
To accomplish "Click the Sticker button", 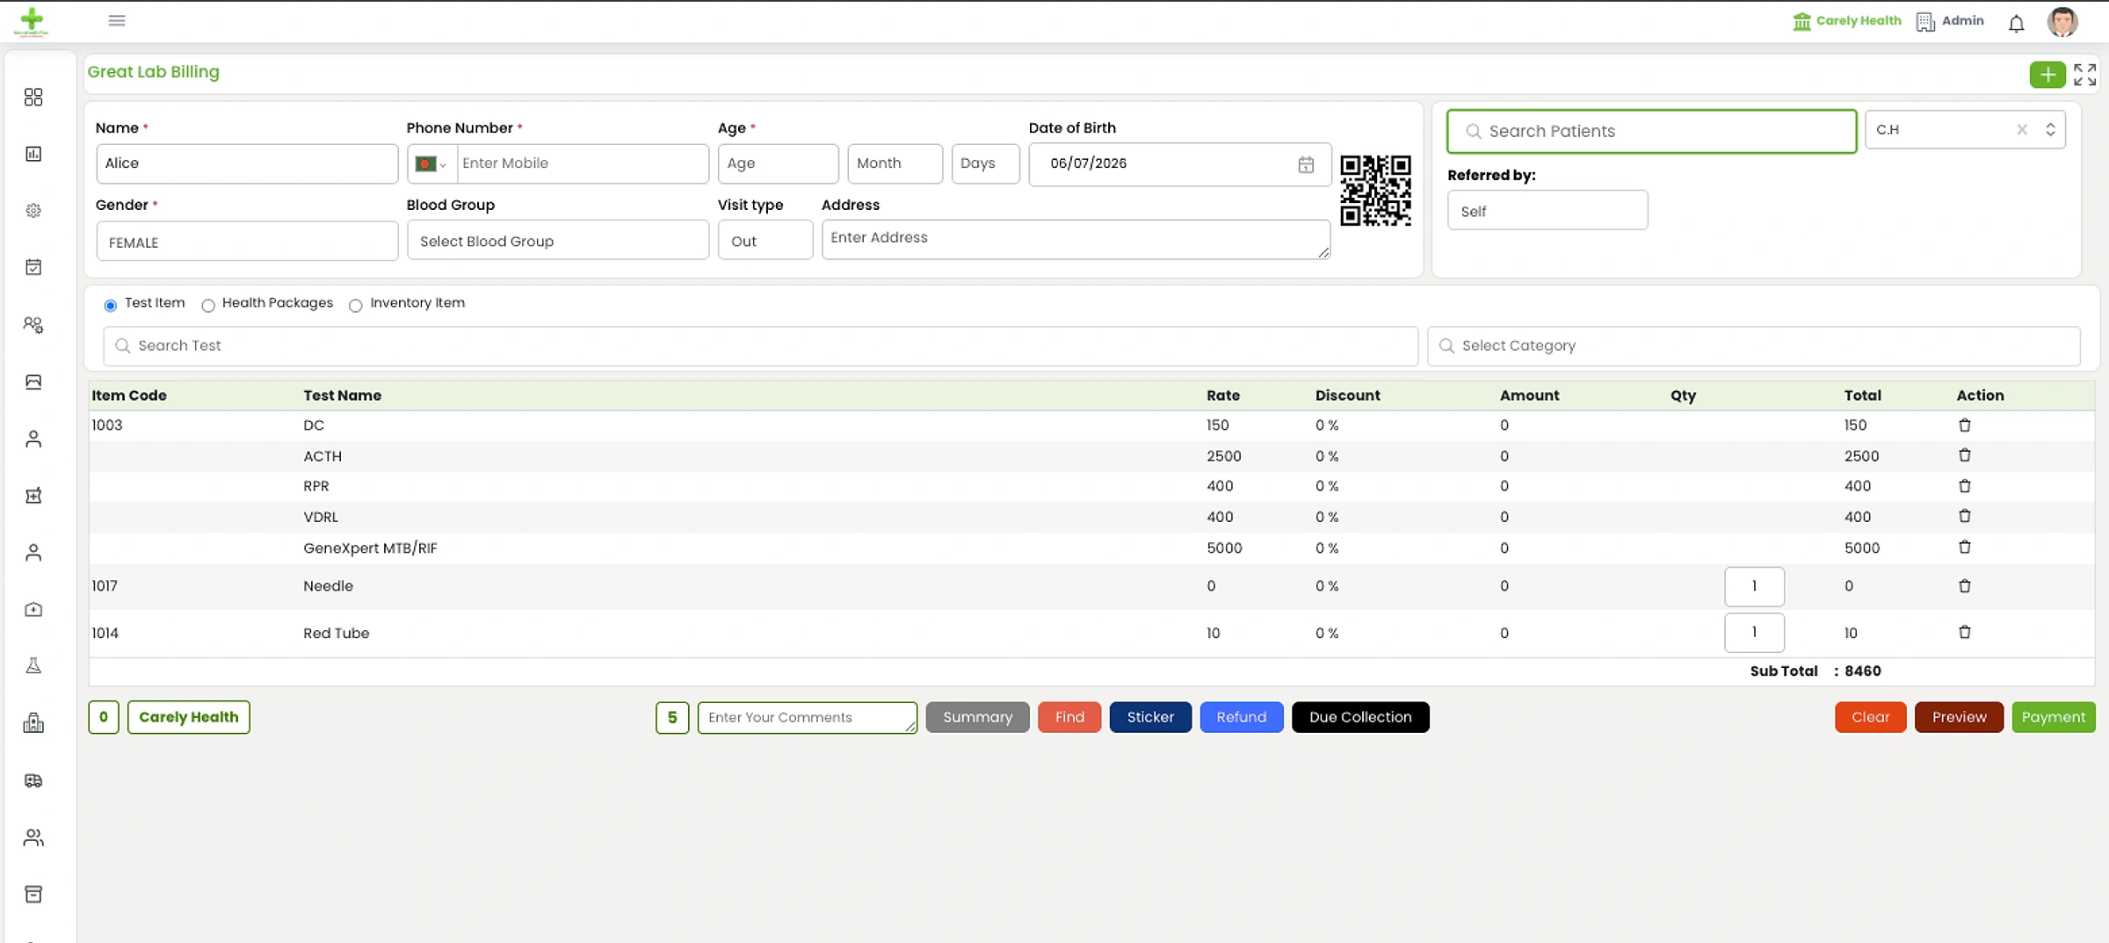I will coord(1150,717).
